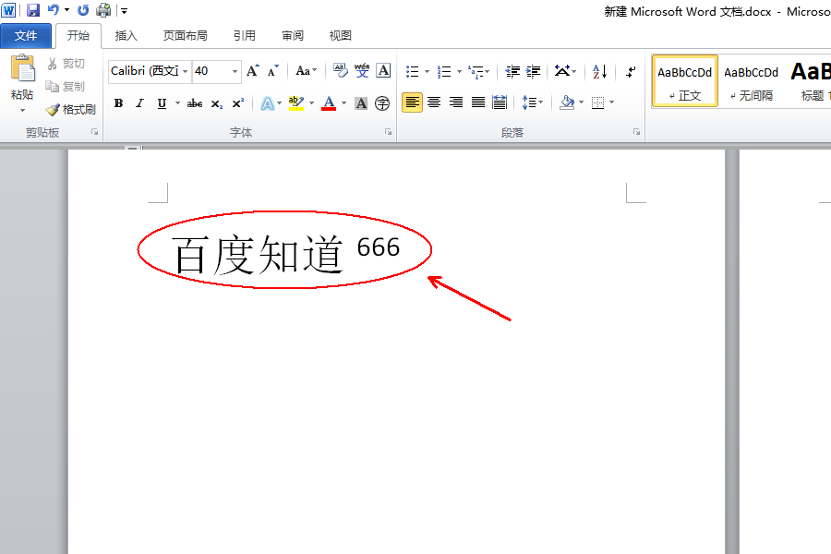Click the Character Border icon
This screenshot has width=831, height=554.
point(383,70)
